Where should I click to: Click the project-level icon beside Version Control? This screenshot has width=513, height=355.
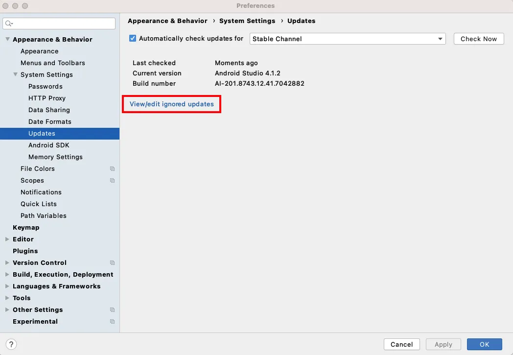[x=112, y=263]
